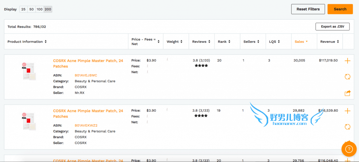Click the orange Search button
359x162 pixels.
tap(340, 9)
